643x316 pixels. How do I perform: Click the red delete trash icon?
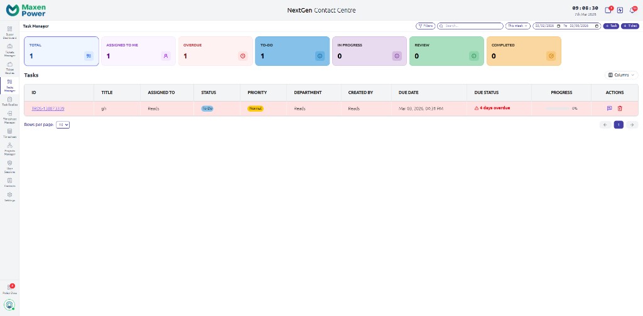coord(620,108)
